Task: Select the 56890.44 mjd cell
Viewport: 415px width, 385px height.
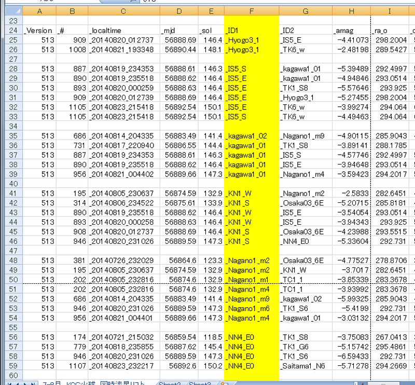Action: point(179,49)
